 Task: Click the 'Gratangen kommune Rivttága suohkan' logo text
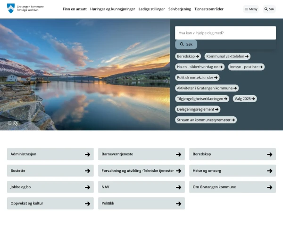pyautogui.click(x=30, y=8)
